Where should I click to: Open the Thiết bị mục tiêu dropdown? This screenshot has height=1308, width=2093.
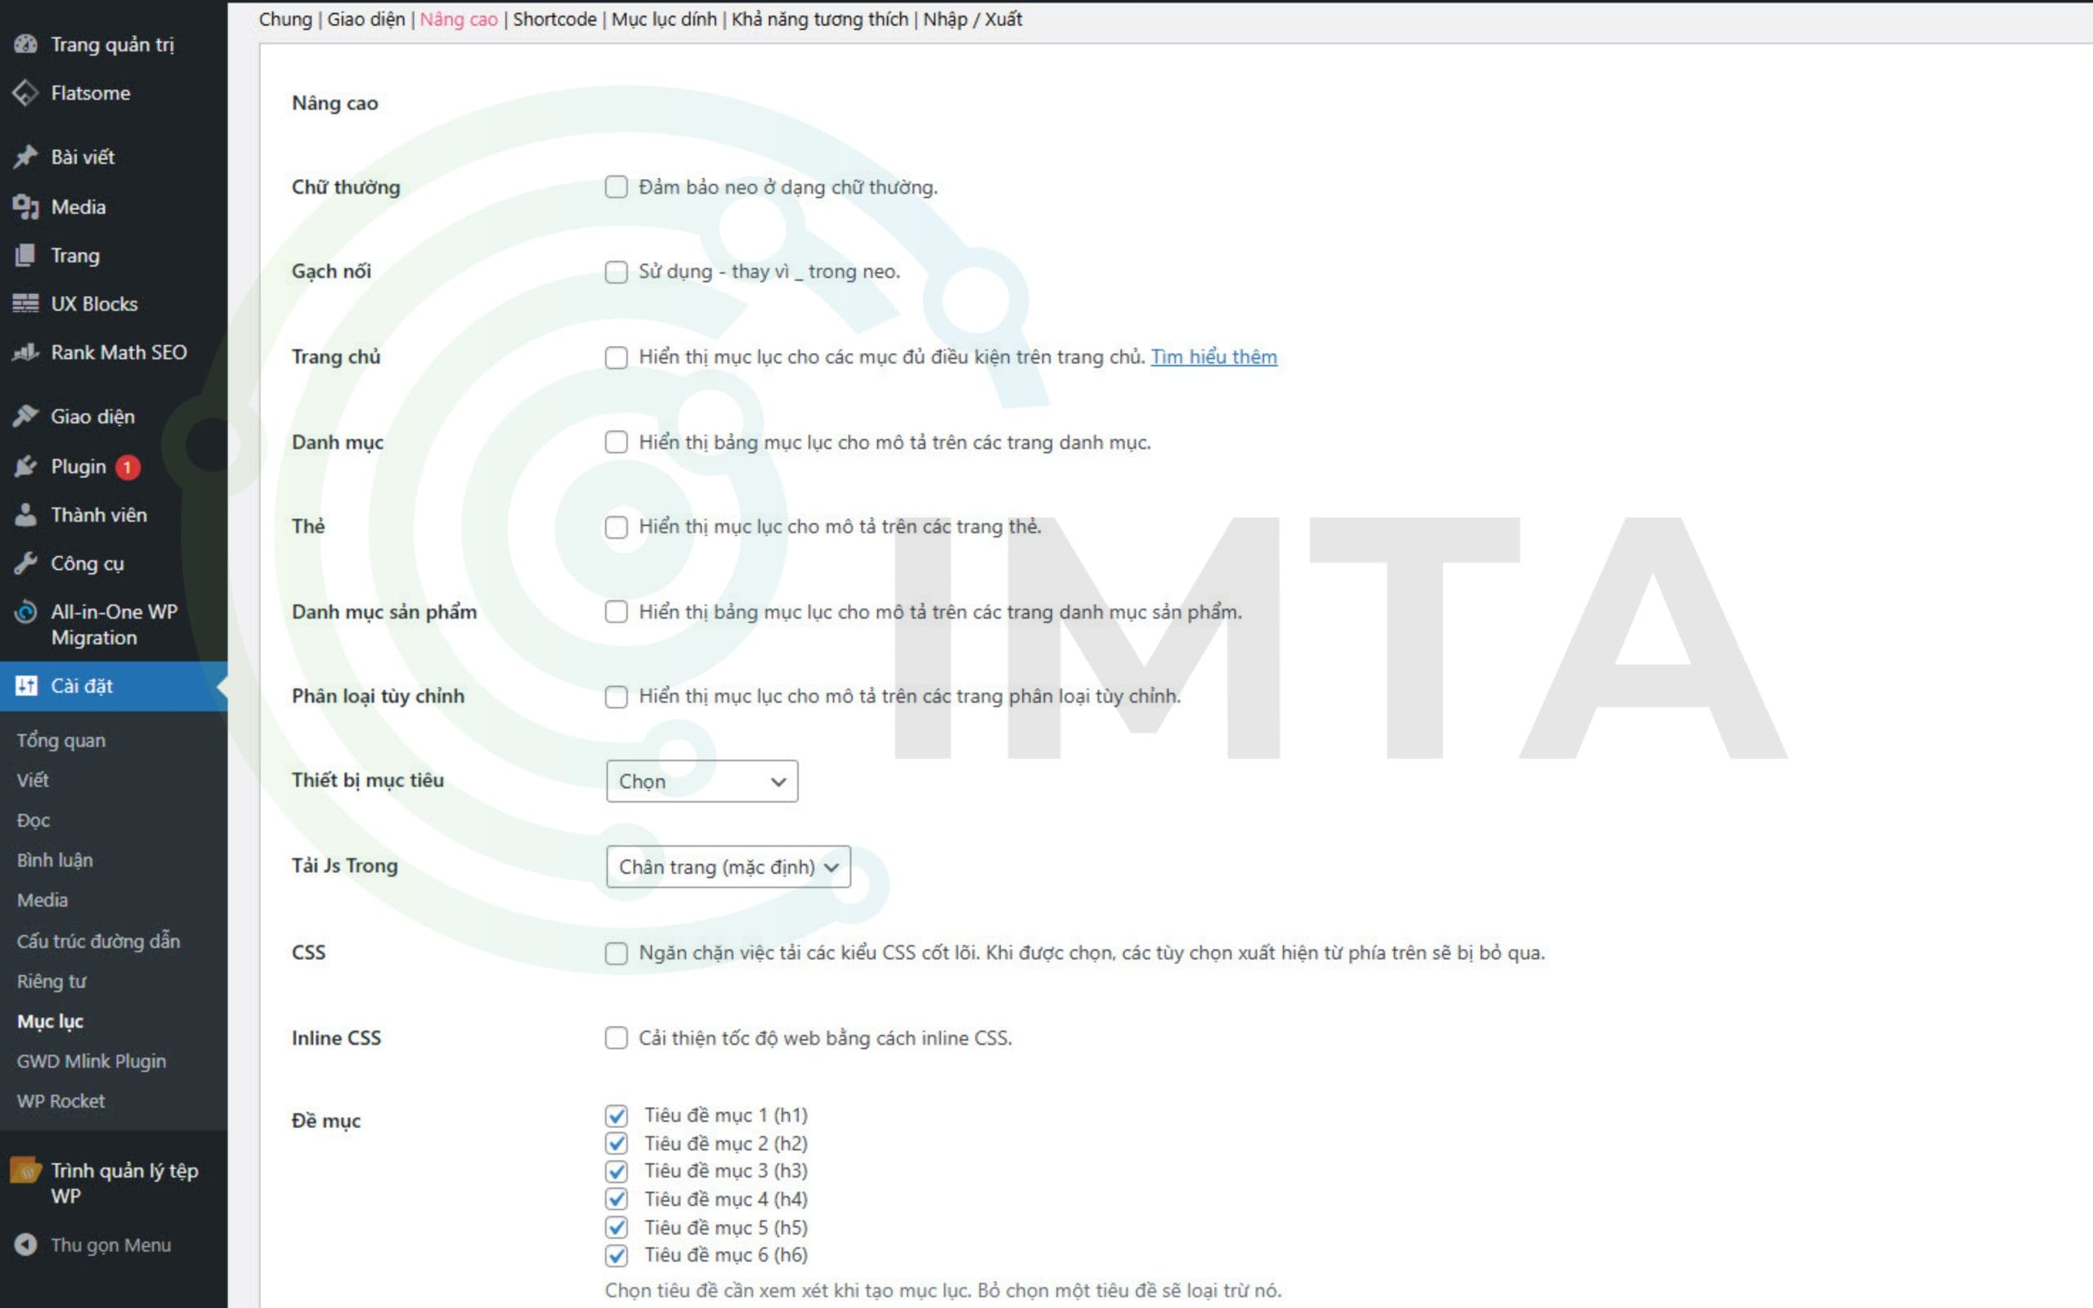(701, 782)
